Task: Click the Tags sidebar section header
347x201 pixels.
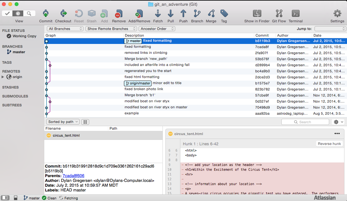Action: pos(7,62)
